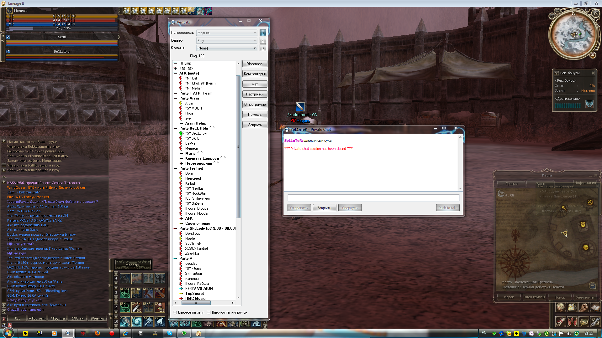Toggle the Skrib party member checkbox
The height and width of the screenshot is (338, 602).
pos(8,37)
